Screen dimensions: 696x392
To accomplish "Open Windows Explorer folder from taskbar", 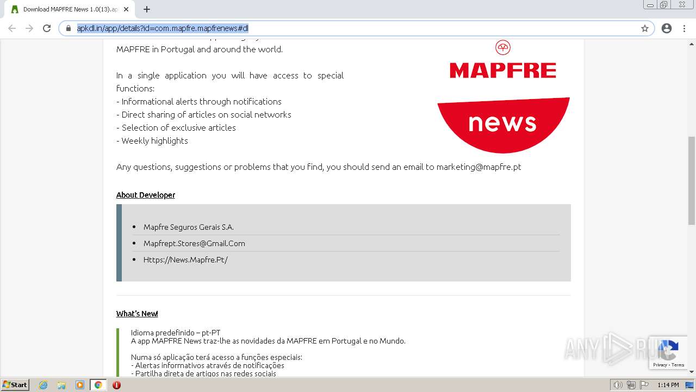I will tap(61, 385).
